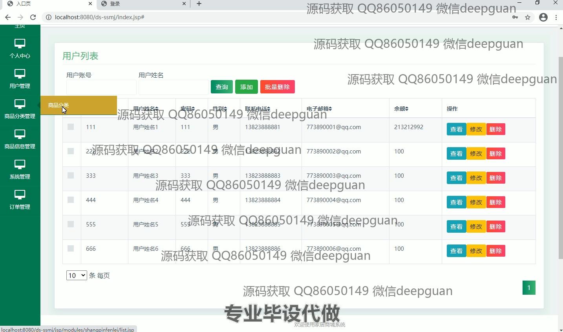The height and width of the screenshot is (332, 563).
Task: Click 批量删除 batch delete button
Action: point(278,87)
